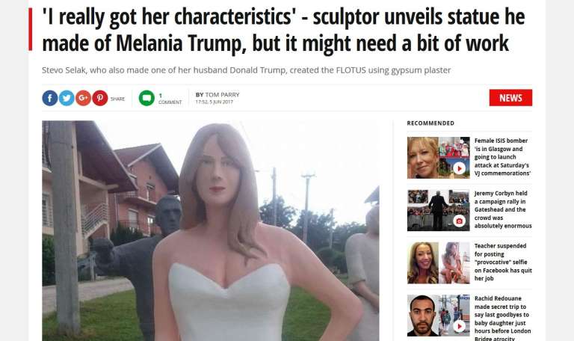Click the Melania statue main article image
574x341 pixels.
click(211, 231)
